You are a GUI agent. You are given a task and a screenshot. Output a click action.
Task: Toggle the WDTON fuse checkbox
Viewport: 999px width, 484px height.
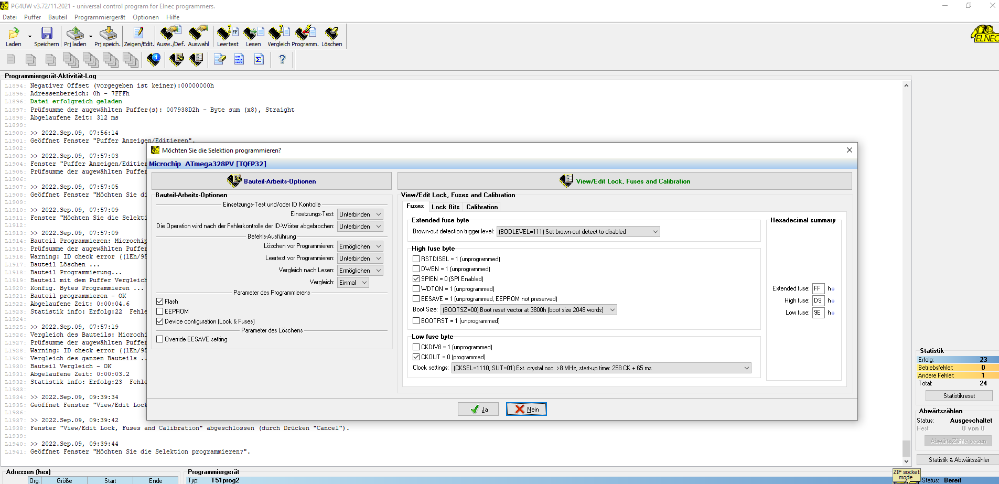pos(416,289)
